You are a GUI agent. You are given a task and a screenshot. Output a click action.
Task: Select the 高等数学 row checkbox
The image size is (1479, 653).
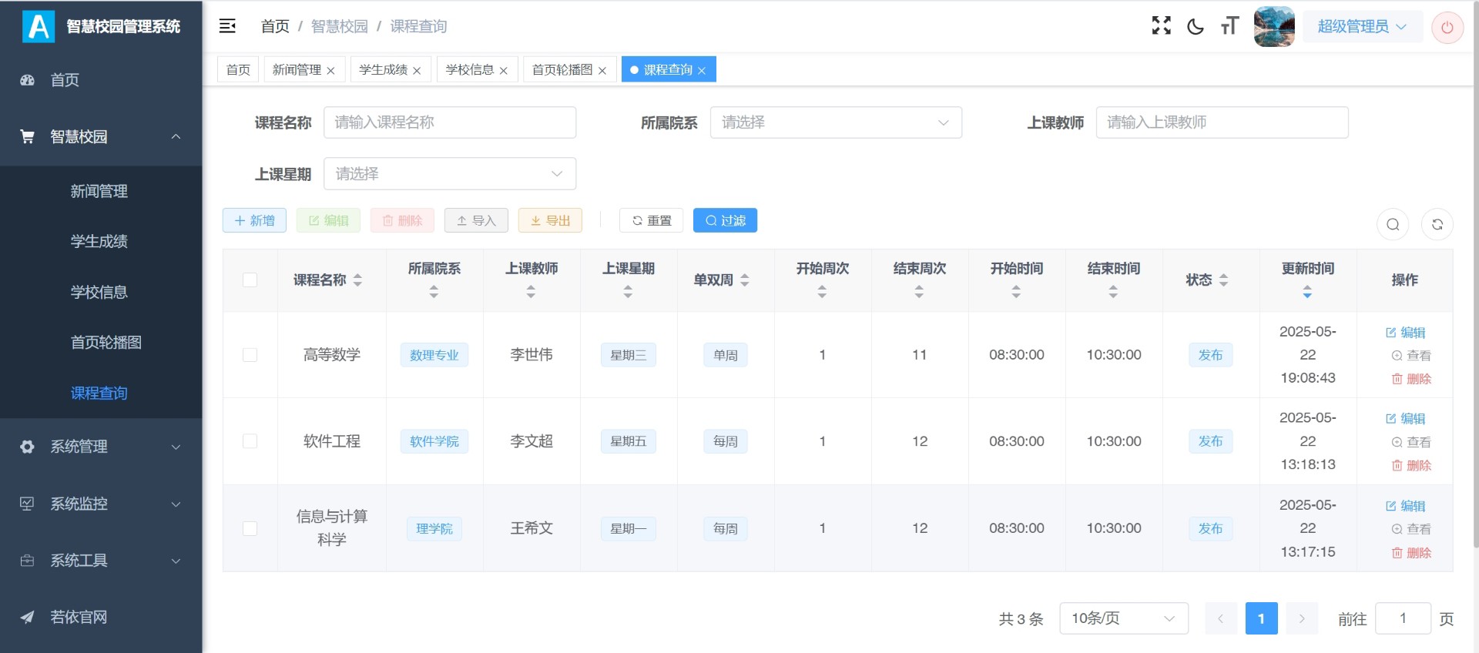[250, 355]
